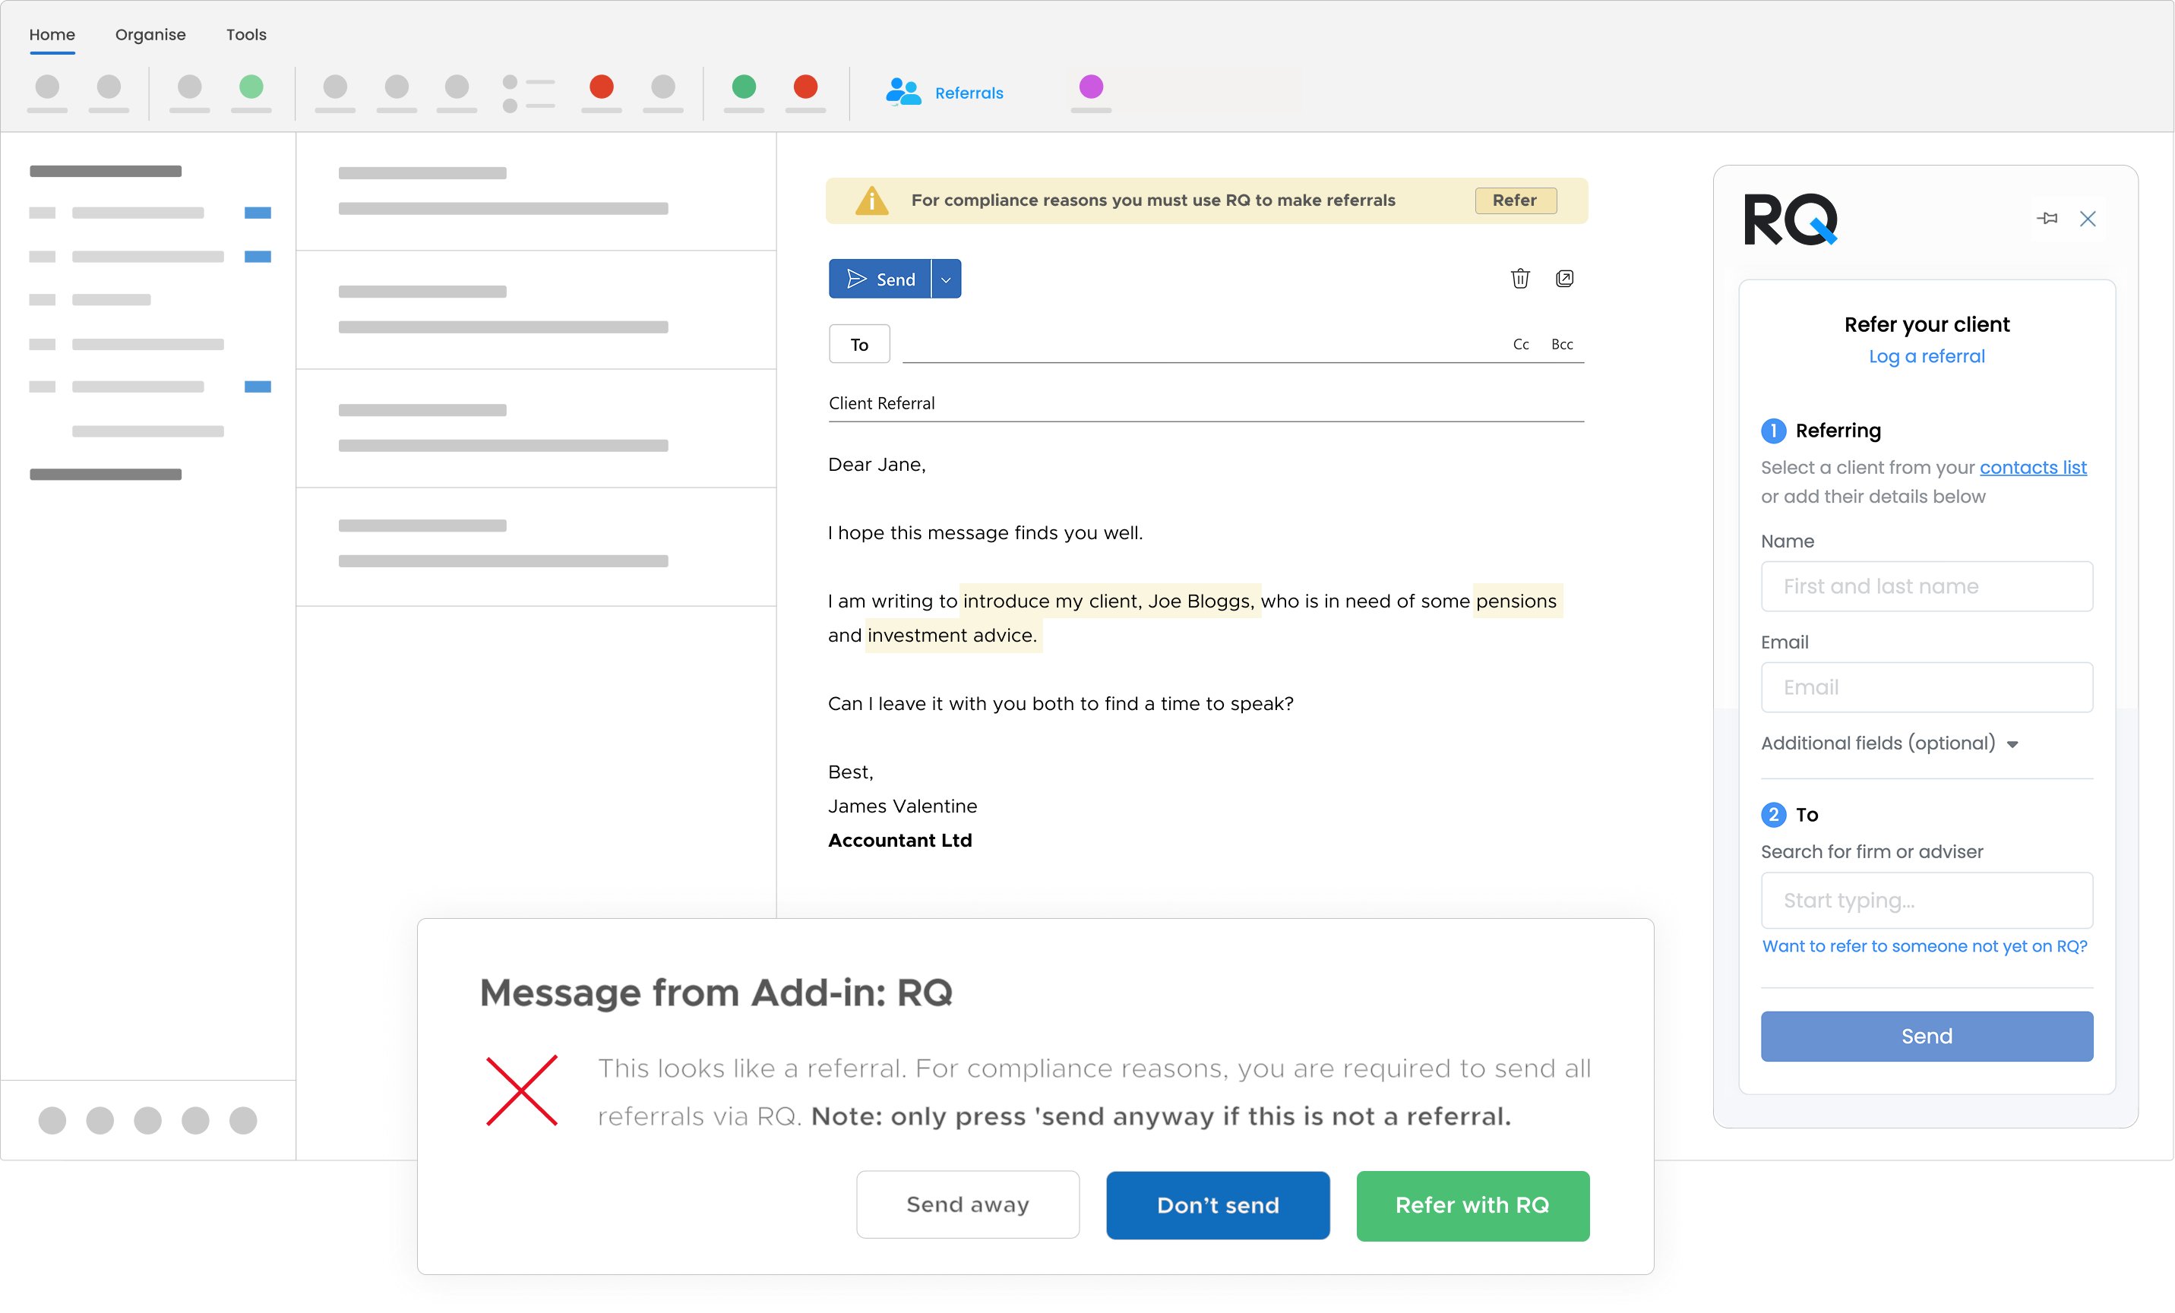The width and height of the screenshot is (2175, 1313).
Task: Expand Additional fields (optional)
Action: point(1889,743)
